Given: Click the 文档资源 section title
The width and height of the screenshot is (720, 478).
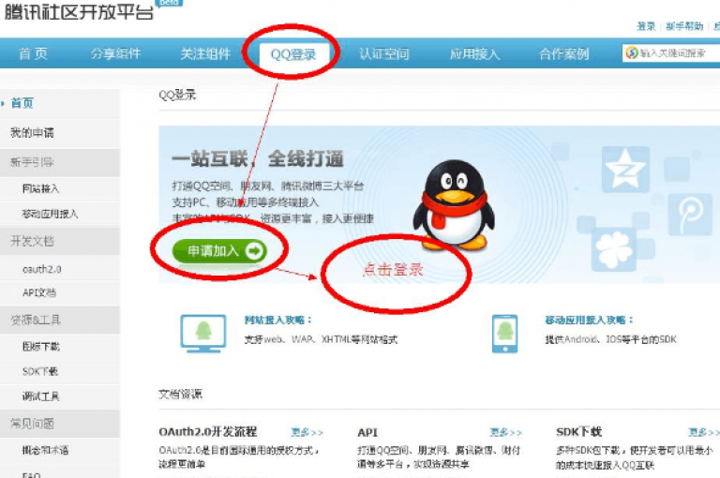Looking at the screenshot, I should tap(180, 394).
